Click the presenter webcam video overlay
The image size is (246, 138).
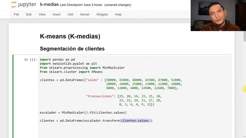(x=218, y=15)
